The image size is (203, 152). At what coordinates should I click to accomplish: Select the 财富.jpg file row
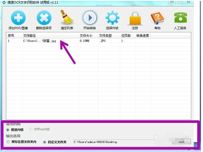98,41
